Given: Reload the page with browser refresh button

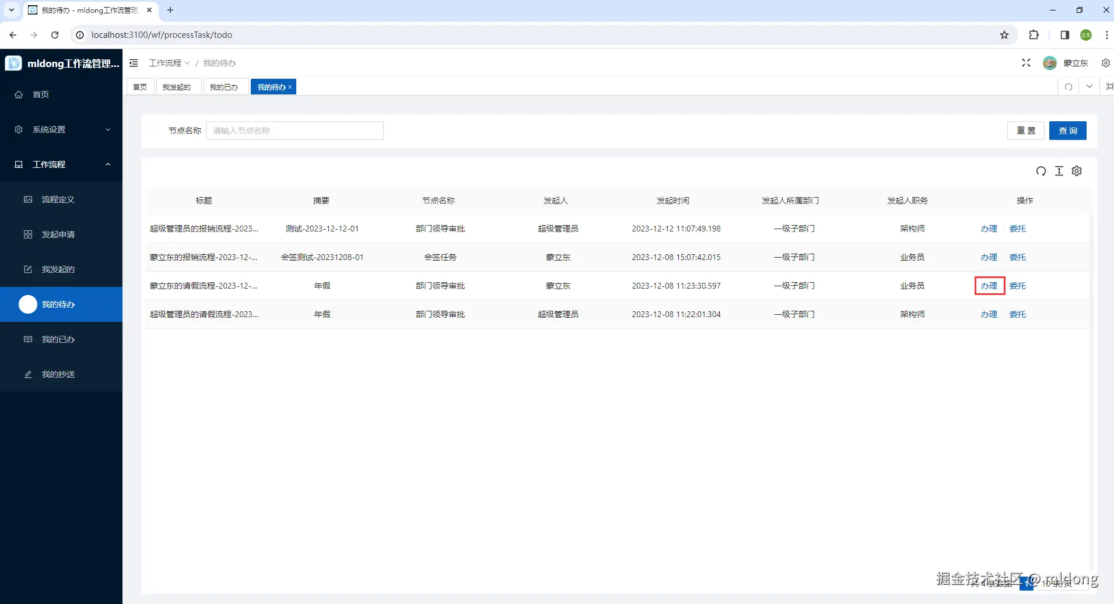Looking at the screenshot, I should pos(55,35).
